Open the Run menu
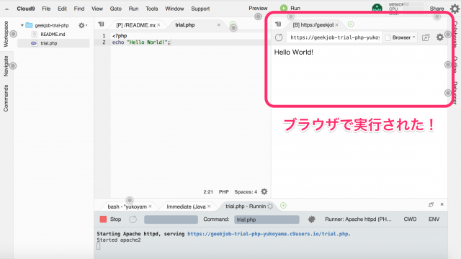 [133, 9]
